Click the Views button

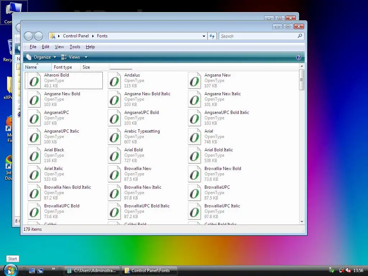[x=71, y=57]
